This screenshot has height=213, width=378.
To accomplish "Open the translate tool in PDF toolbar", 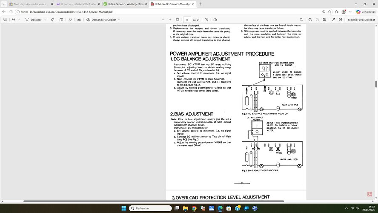I will [x=79, y=20].
